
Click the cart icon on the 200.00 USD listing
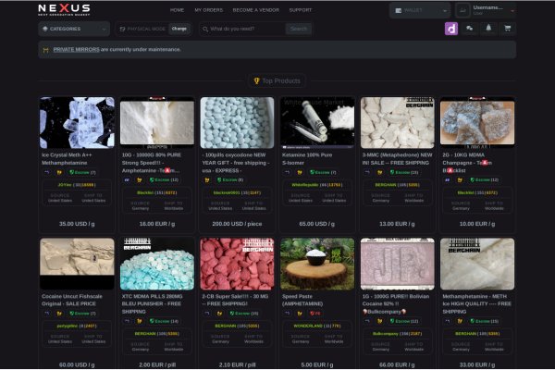tap(207, 180)
